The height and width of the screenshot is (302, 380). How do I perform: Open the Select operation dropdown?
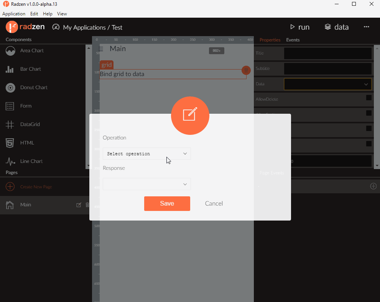pos(146,153)
